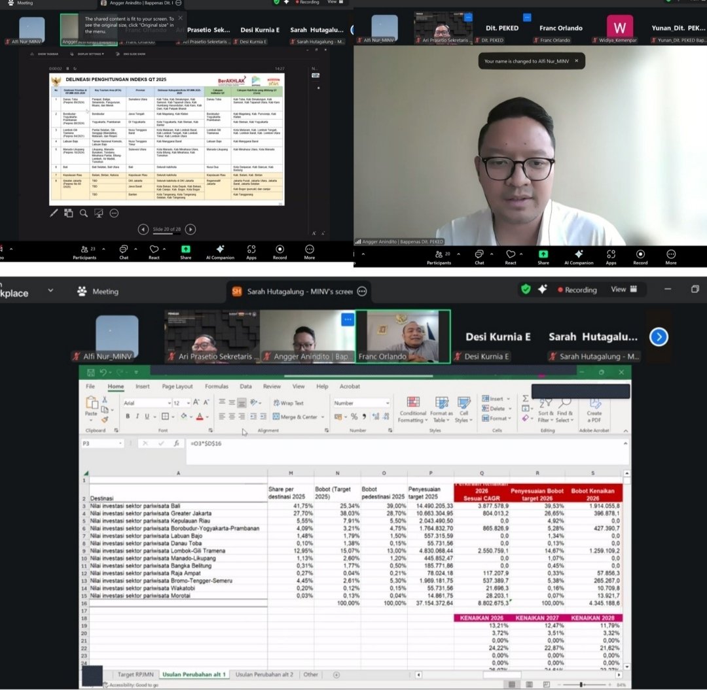
Task: Click the Excel formula bar input
Action: pyautogui.click(x=393, y=443)
